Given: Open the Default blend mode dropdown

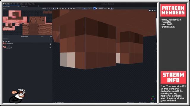Looking at the screenshot, I should tap(101, 8).
